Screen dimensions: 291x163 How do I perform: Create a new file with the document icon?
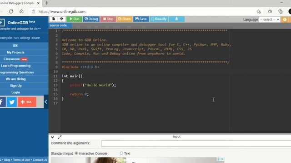point(54,19)
